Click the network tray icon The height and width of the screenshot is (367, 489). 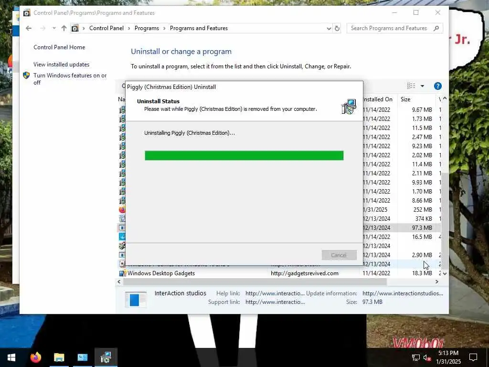tap(416, 357)
